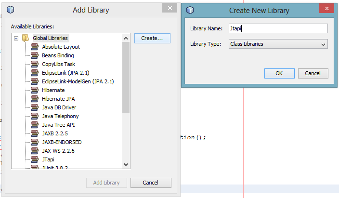Select the Beans Binding library

(x=58, y=55)
